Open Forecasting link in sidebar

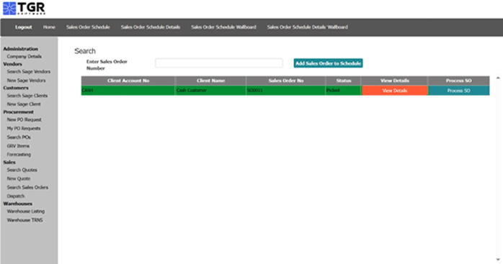(x=19, y=155)
